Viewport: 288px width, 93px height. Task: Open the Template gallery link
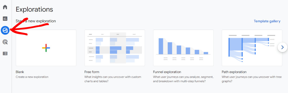[267, 21]
